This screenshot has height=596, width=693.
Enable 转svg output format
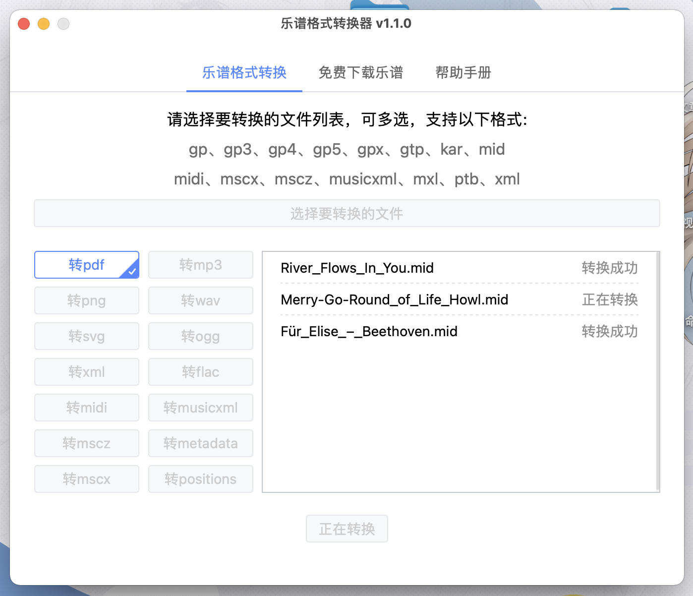86,336
